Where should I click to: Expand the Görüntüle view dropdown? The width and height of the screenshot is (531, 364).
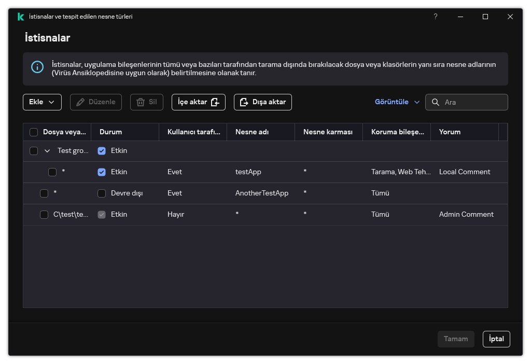(397, 102)
